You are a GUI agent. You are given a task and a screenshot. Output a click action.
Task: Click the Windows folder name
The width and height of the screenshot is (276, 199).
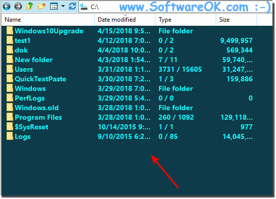30,88
